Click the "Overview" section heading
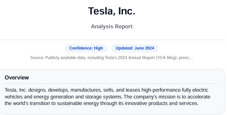Image resolution: width=227 pixels, height=115 pixels. [x=17, y=77]
